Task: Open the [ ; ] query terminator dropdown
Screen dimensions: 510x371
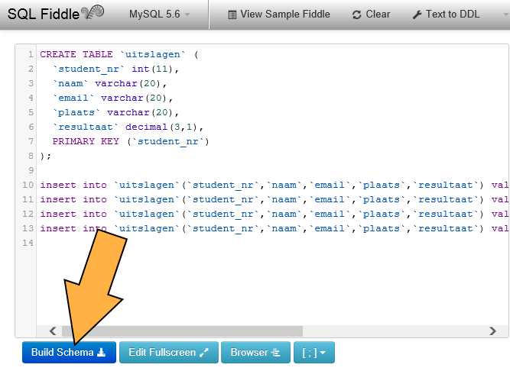Action: pyautogui.click(x=313, y=353)
